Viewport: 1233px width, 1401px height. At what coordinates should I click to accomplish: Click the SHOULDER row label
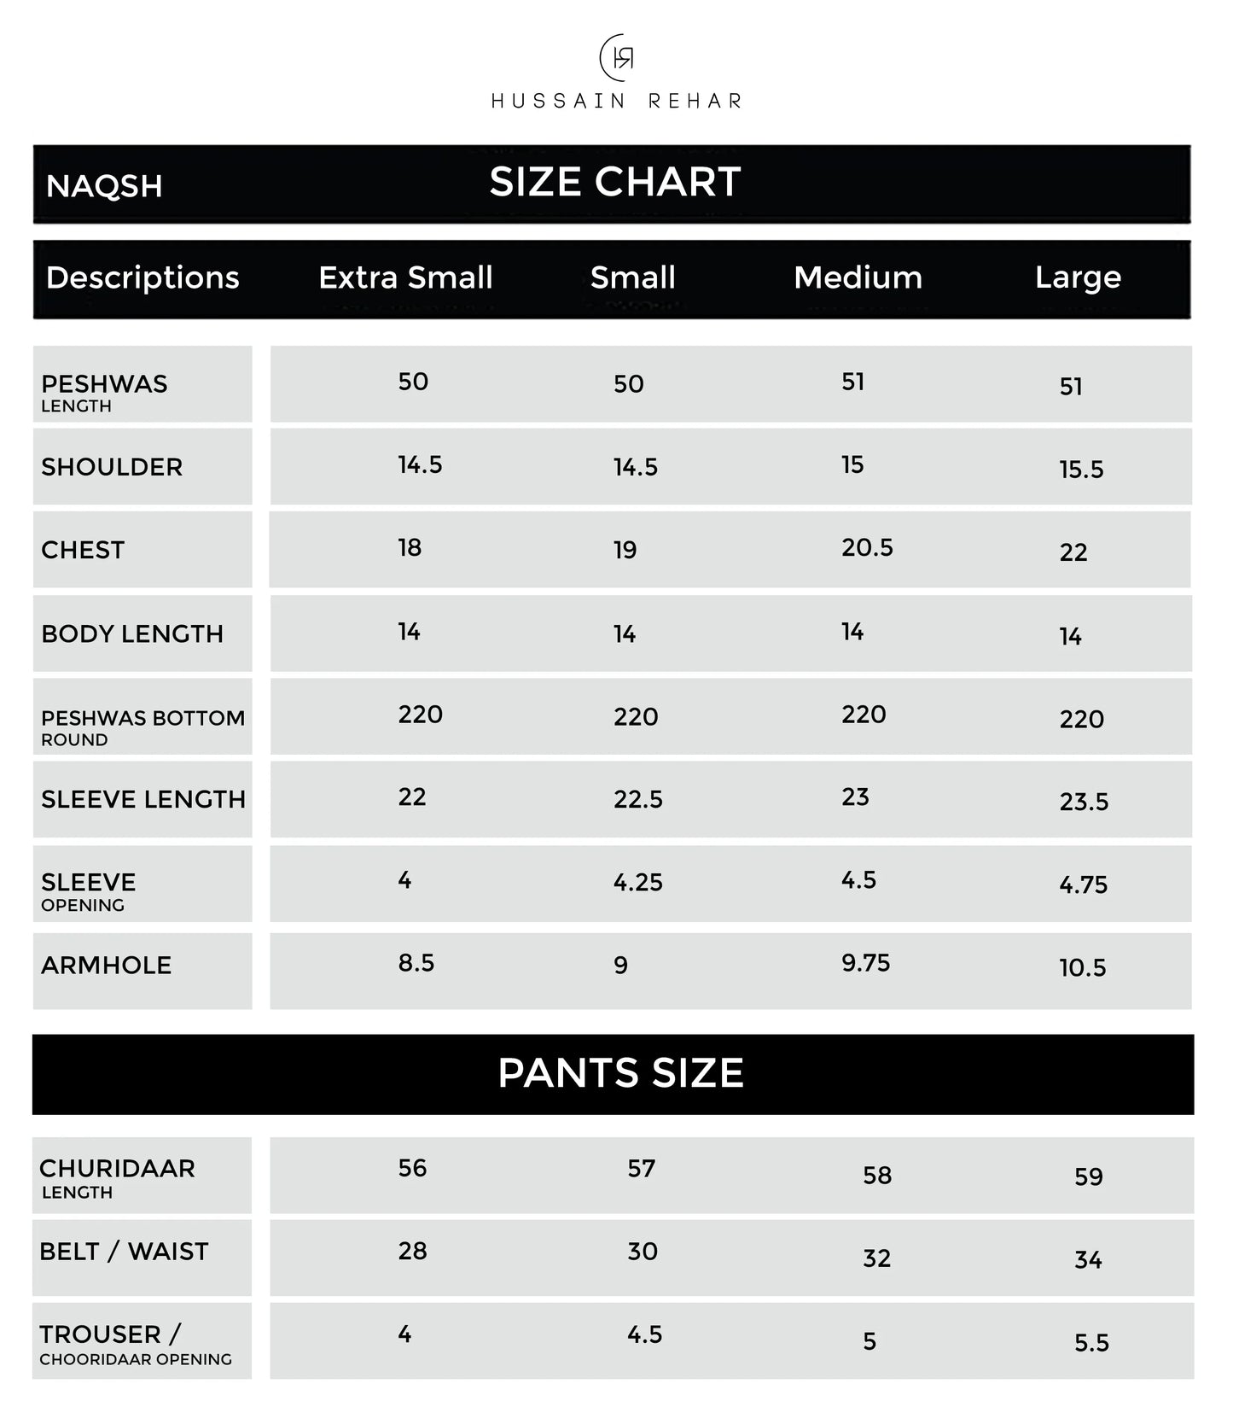(x=112, y=467)
